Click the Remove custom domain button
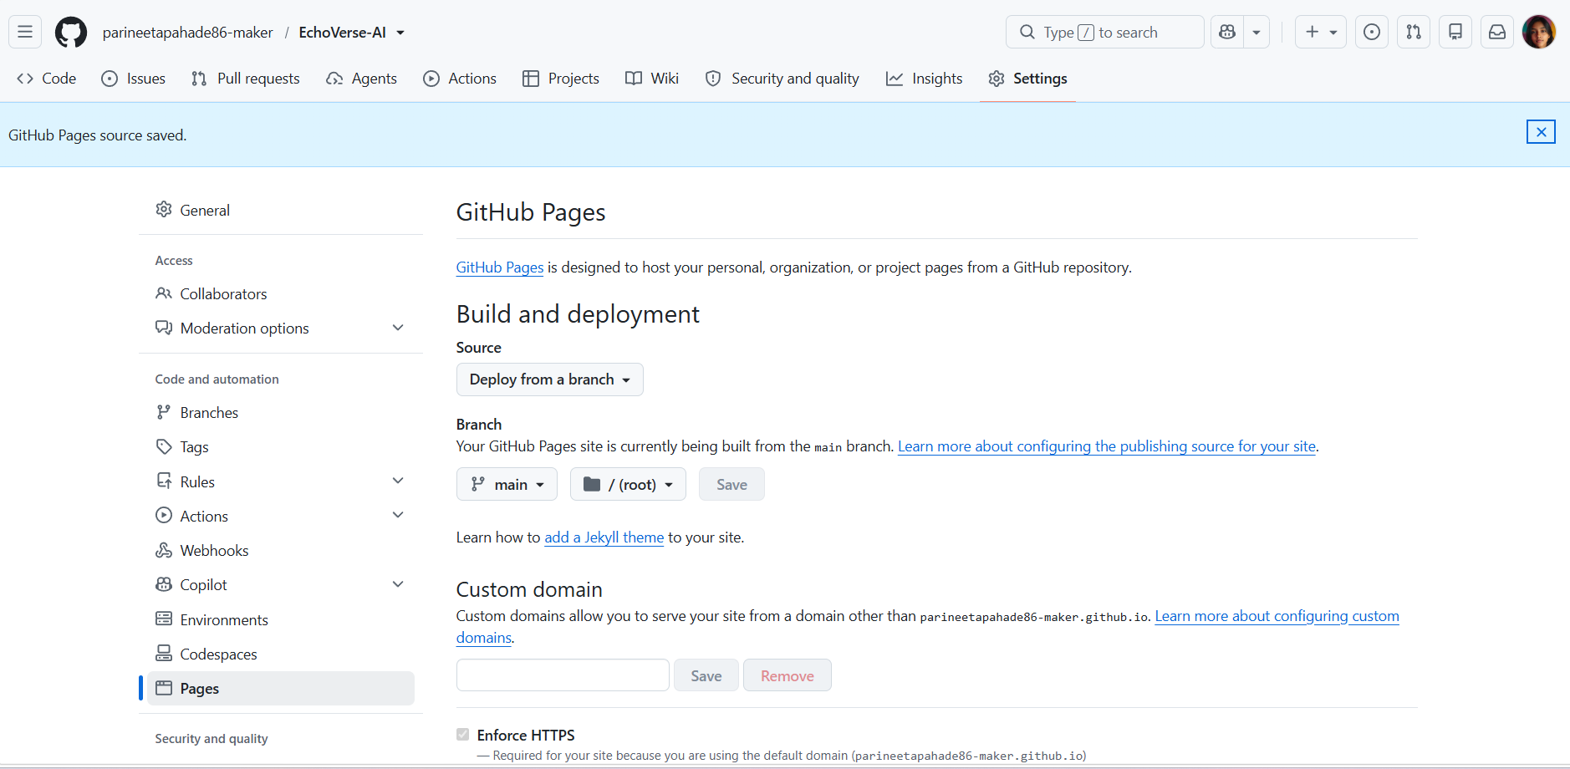 coord(788,675)
